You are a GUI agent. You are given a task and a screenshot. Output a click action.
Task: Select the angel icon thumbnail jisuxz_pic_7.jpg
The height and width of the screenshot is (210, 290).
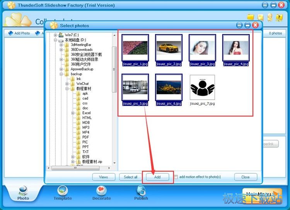click(x=202, y=90)
